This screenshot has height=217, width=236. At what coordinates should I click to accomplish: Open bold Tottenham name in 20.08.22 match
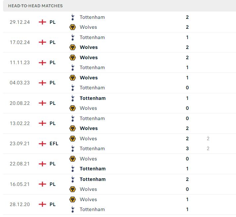pyautogui.click(x=93, y=98)
